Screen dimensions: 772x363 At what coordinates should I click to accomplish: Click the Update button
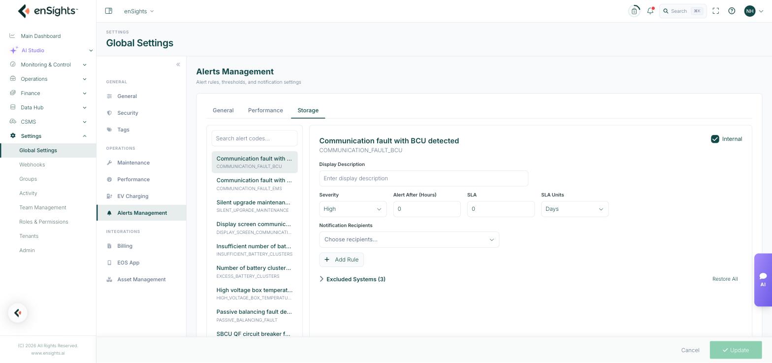[x=736, y=350]
